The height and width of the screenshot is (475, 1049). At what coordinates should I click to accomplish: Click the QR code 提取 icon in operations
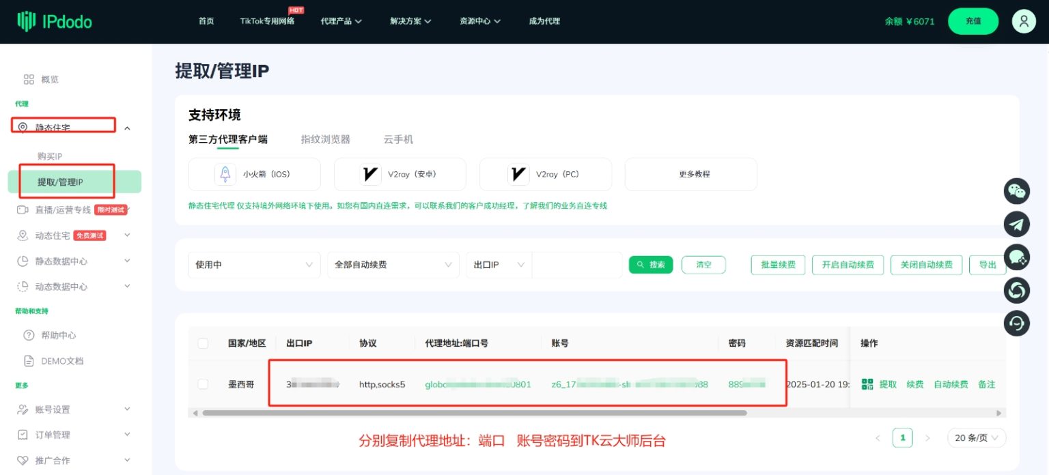(866, 384)
